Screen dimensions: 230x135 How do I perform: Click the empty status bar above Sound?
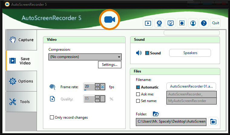tap(192, 33)
